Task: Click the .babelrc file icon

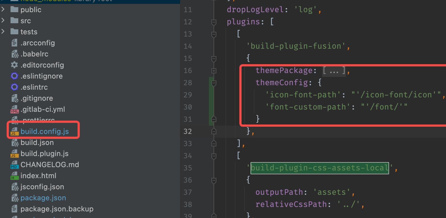Action: click(14, 54)
